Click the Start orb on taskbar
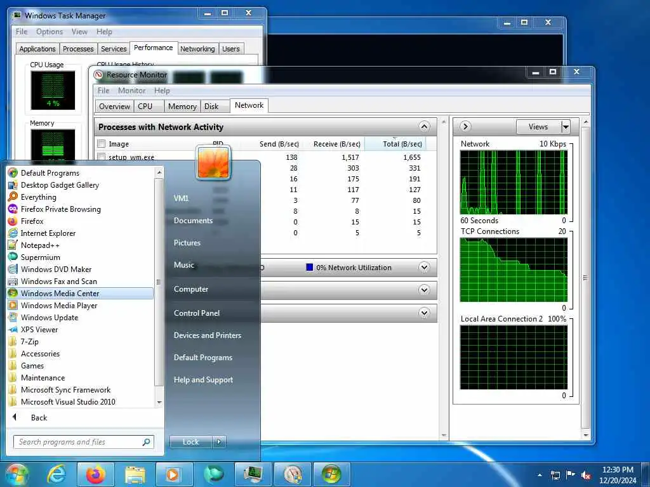 (x=17, y=474)
